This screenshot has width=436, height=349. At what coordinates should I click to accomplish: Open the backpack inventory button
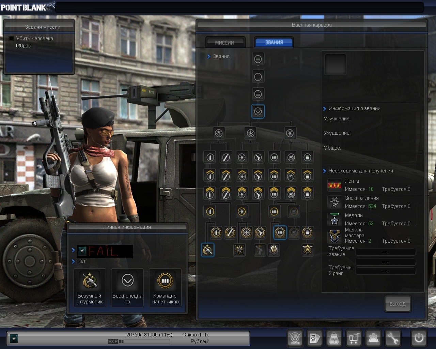[334, 338]
